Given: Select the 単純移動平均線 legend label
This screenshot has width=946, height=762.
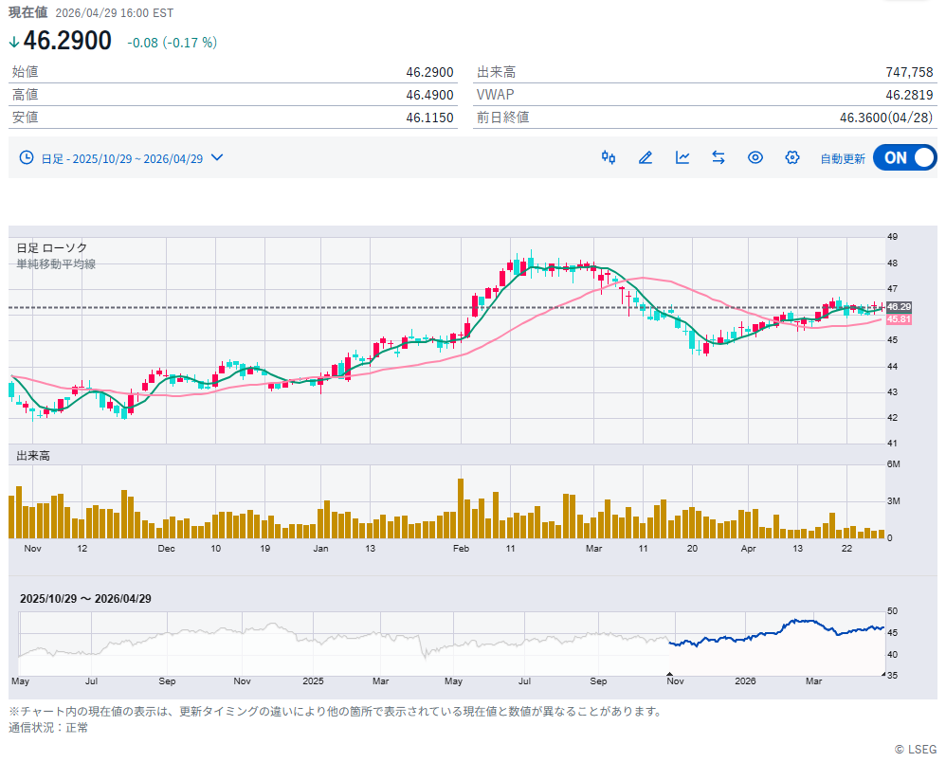Looking at the screenshot, I should [56, 264].
